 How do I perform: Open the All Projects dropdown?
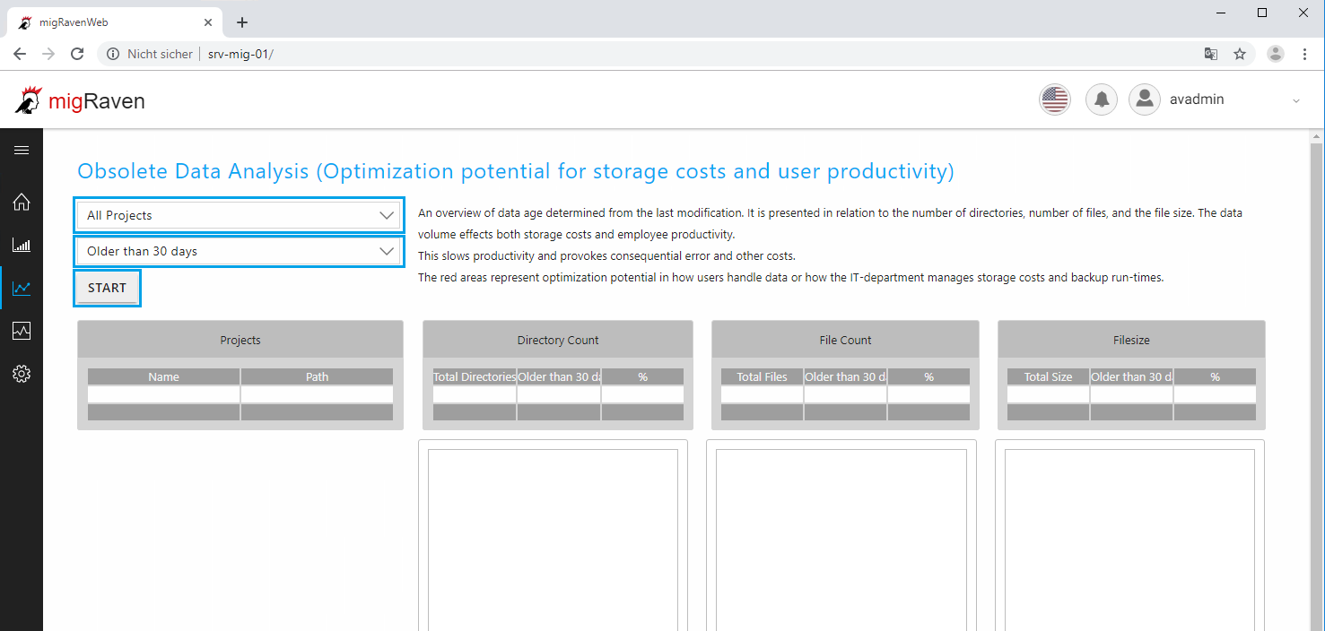pos(239,215)
